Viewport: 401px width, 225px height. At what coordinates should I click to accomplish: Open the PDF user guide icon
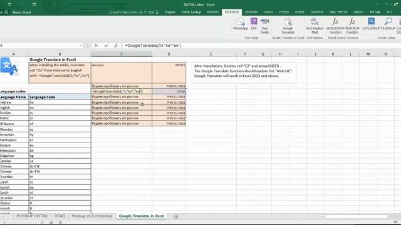tap(254, 24)
